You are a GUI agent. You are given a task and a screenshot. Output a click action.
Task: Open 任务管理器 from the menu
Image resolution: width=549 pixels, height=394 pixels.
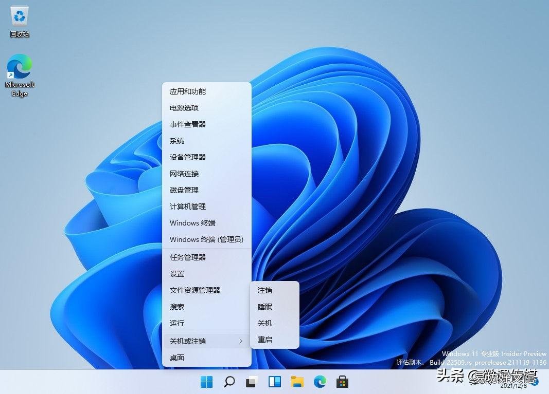207,257
